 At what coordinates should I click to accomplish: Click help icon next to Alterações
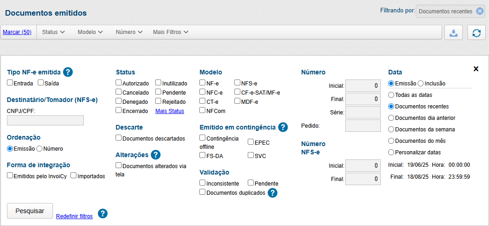[x=156, y=155]
